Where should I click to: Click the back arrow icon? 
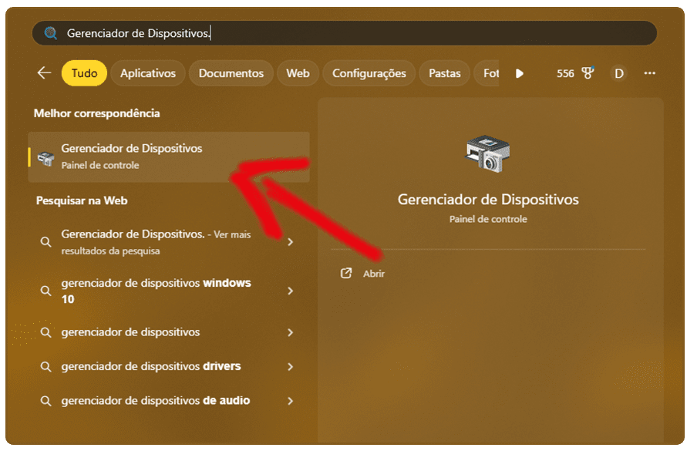(x=44, y=73)
